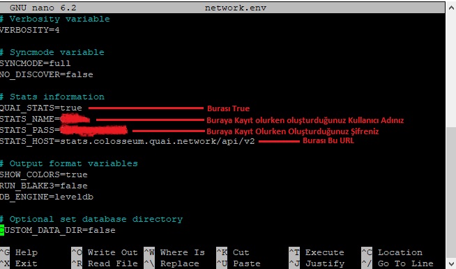Click the ^/ Go To Line shortcut

point(397,263)
